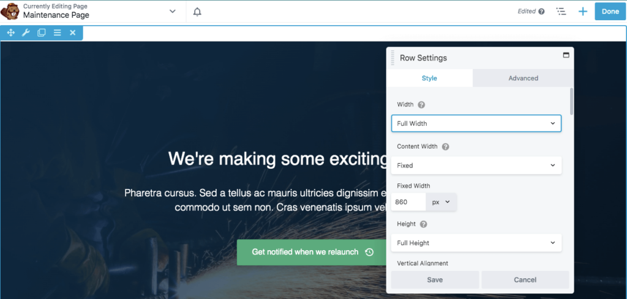The height and width of the screenshot is (299, 627).
Task: Expand the Full Width dropdown
Action: [476, 124]
